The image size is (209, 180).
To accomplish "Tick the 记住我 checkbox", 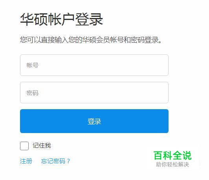I will pyautogui.click(x=24, y=146).
